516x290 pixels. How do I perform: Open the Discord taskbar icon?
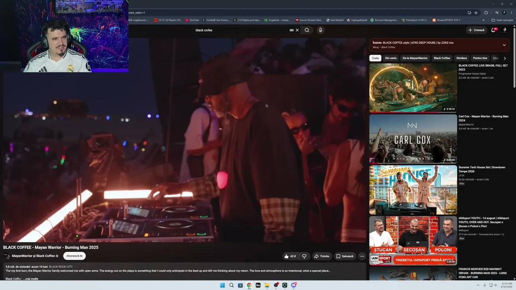pos(294,285)
